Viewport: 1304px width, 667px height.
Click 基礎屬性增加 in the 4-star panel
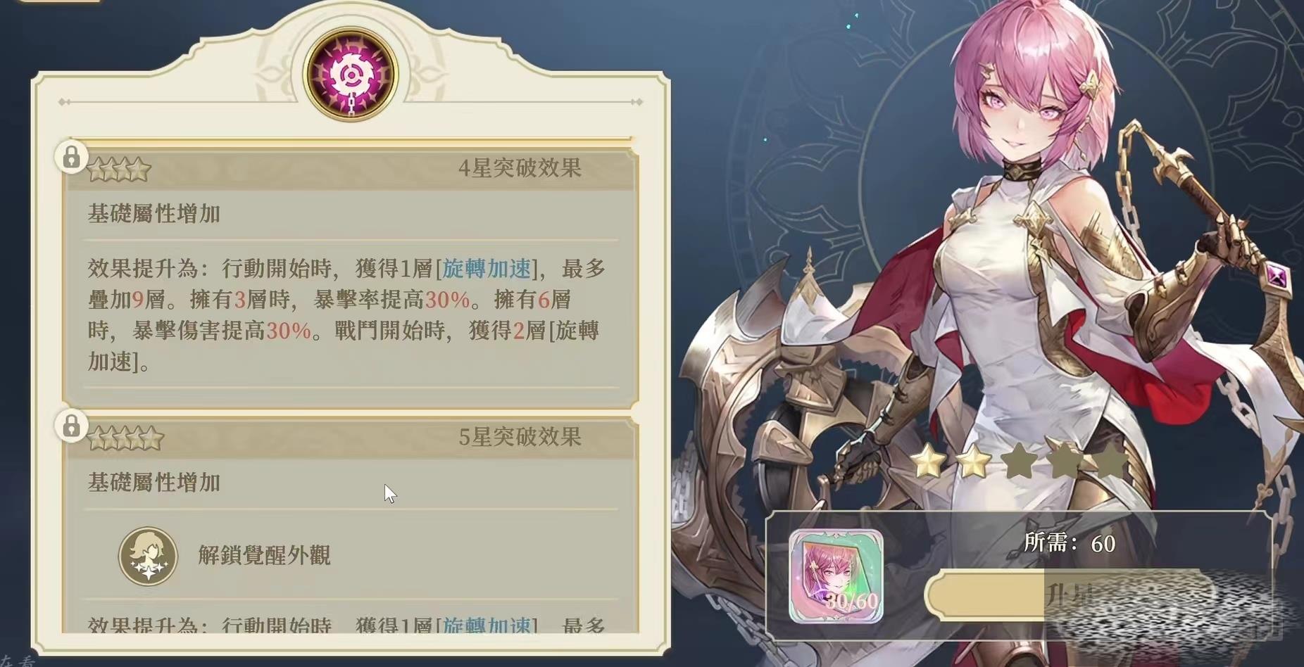[x=154, y=214]
